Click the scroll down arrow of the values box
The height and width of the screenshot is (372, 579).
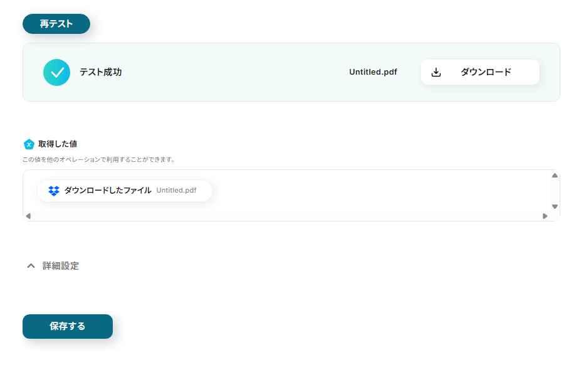pos(555,207)
